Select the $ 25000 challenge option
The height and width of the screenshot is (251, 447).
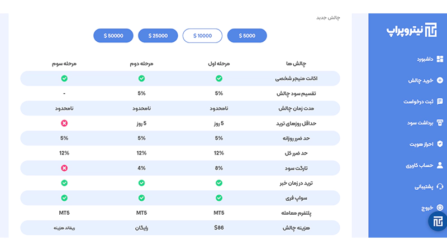pyautogui.click(x=158, y=36)
